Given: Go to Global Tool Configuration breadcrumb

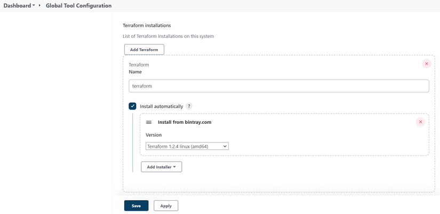Looking at the screenshot, I should tap(78, 6).
